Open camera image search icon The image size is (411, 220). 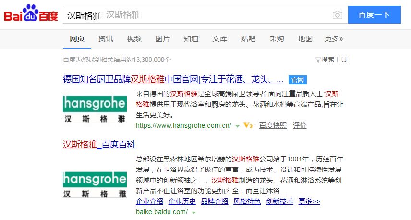tap(338, 15)
